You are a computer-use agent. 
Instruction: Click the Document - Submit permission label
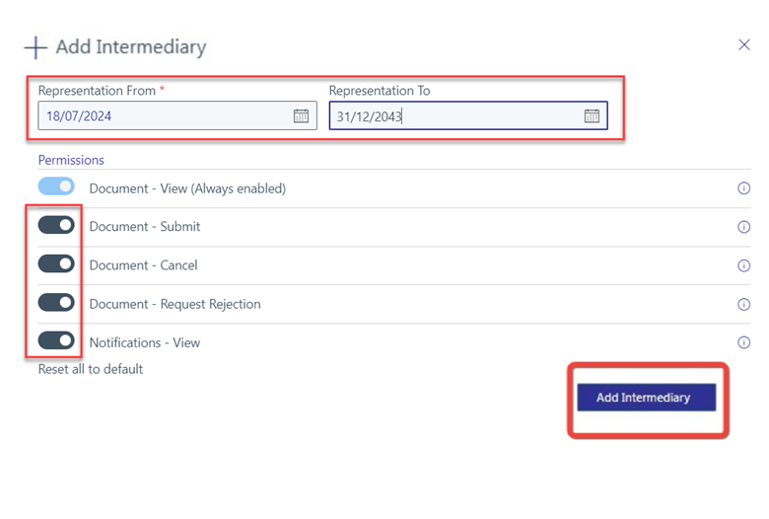point(145,227)
